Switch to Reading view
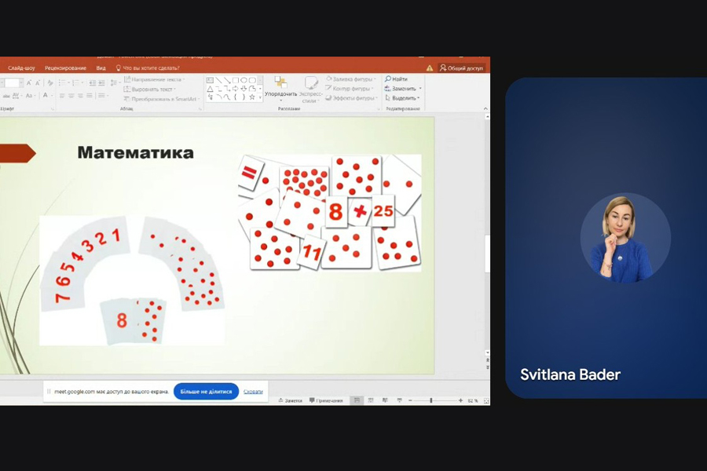707x471 pixels. [x=385, y=400]
